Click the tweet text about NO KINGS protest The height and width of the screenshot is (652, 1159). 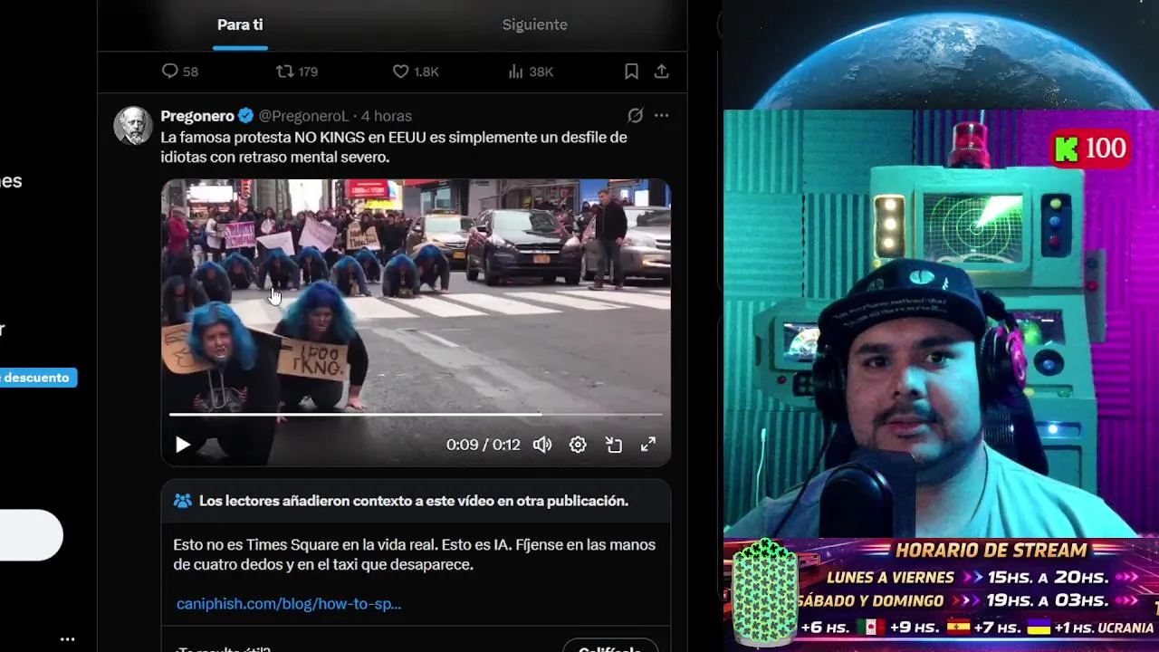click(394, 147)
